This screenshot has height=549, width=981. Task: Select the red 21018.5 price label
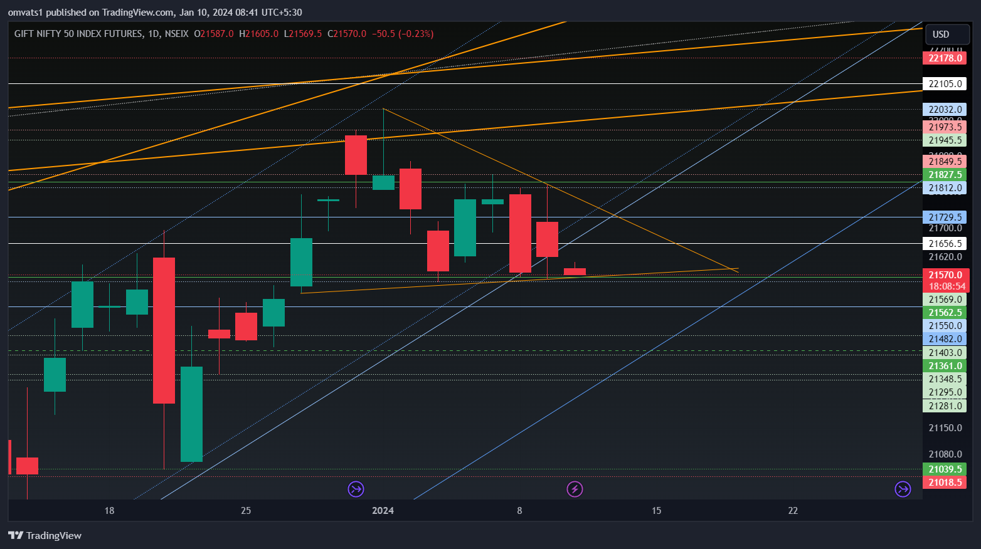click(945, 483)
